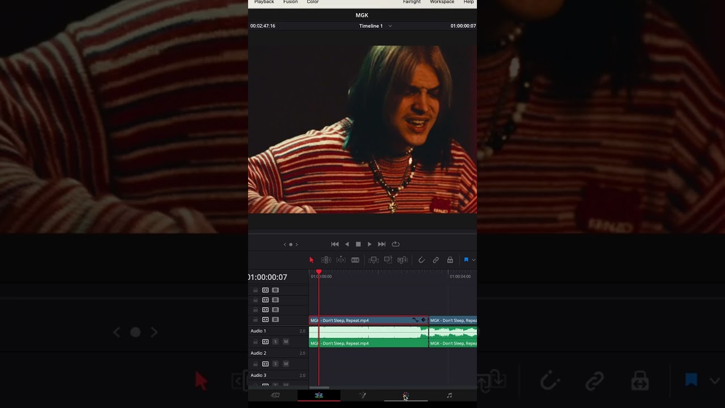Start playback with the Play button

point(369,244)
